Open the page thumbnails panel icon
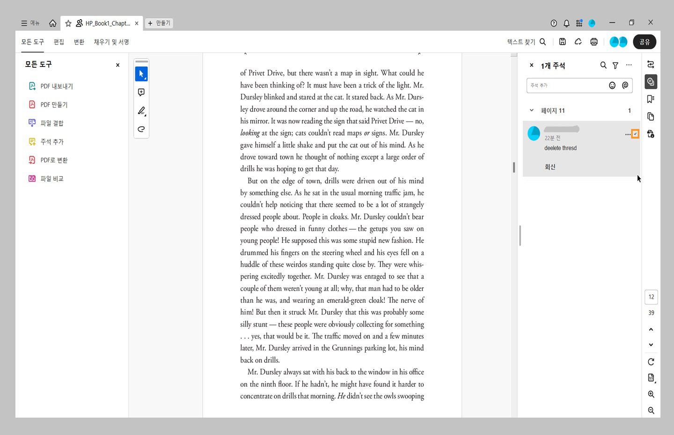Screen dimensions: 674x435 pyautogui.click(x=651, y=116)
